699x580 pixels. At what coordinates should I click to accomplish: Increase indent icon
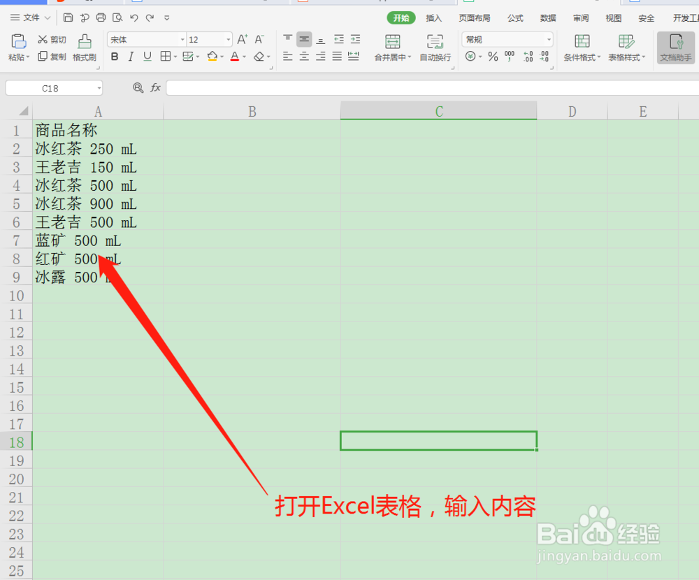pyautogui.click(x=355, y=39)
